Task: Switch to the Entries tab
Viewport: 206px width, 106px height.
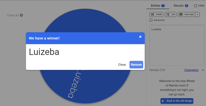Action: (158, 6)
